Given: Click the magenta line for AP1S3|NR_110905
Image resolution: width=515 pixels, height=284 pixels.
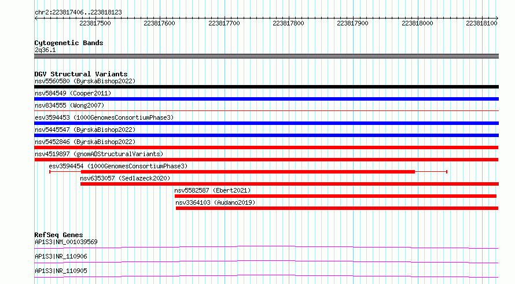Looking at the screenshot, I should [x=266, y=276].
